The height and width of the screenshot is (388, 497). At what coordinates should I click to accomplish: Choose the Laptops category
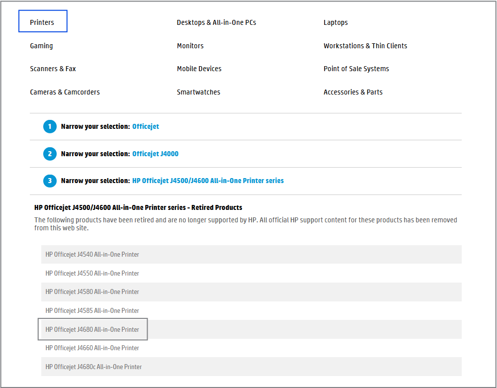(335, 22)
